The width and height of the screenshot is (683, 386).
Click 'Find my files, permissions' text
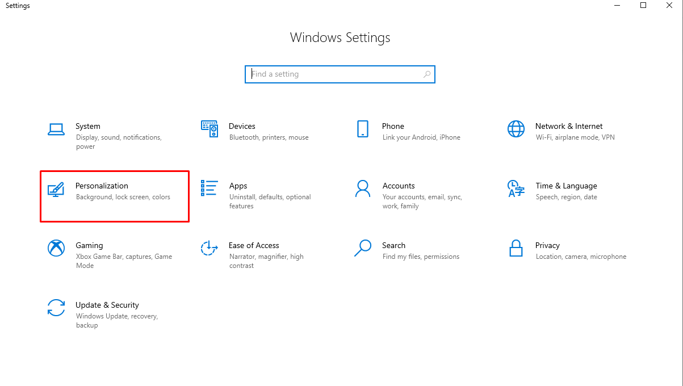pyautogui.click(x=421, y=257)
